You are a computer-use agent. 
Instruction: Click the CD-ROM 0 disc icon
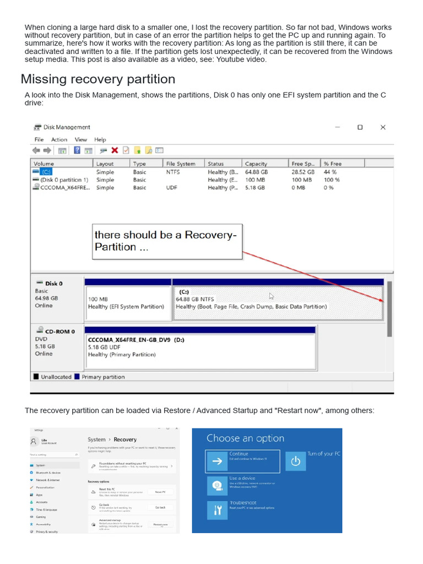point(40,330)
